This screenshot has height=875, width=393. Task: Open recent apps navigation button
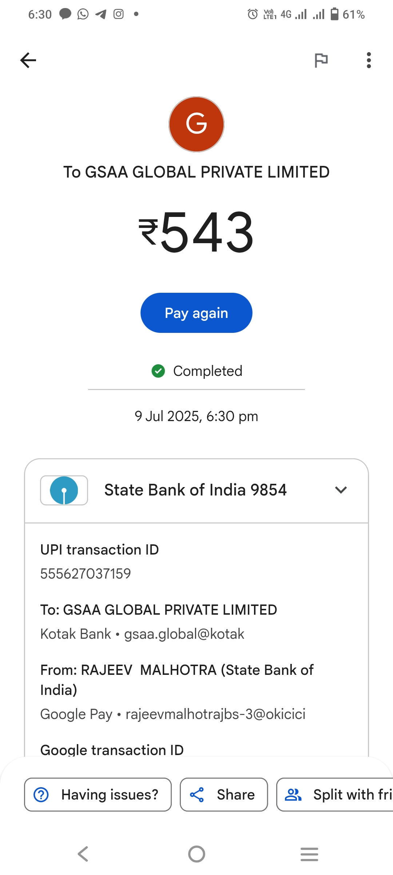tap(309, 854)
